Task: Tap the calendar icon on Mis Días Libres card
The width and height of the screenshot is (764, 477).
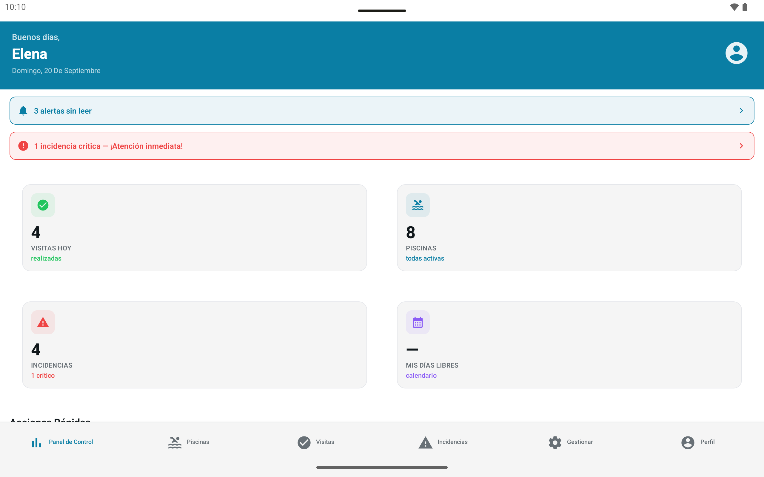Action: [418, 322]
